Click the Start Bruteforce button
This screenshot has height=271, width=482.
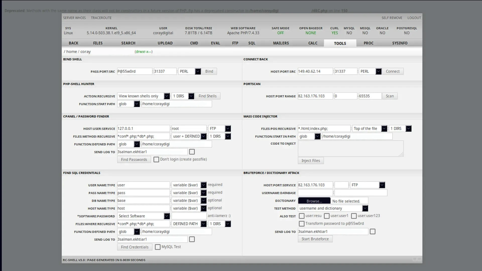(x=315, y=239)
